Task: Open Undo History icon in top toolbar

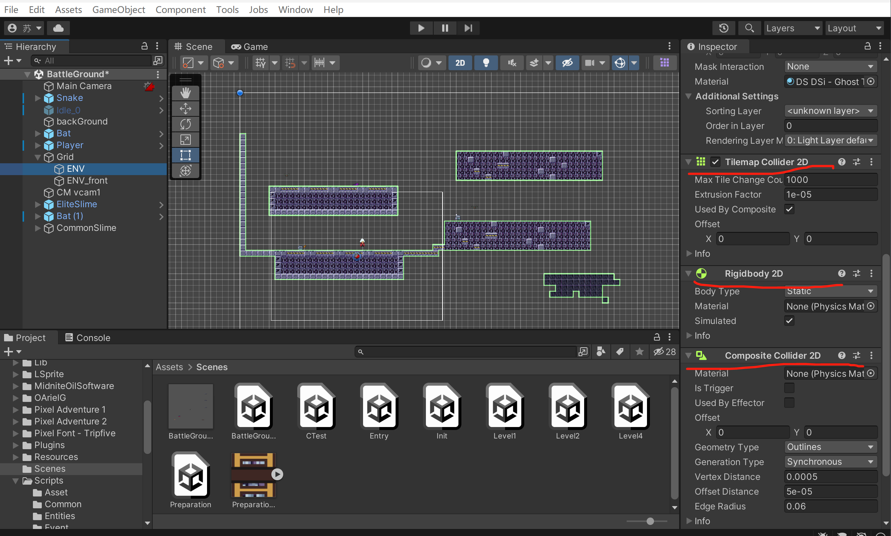Action: tap(724, 28)
